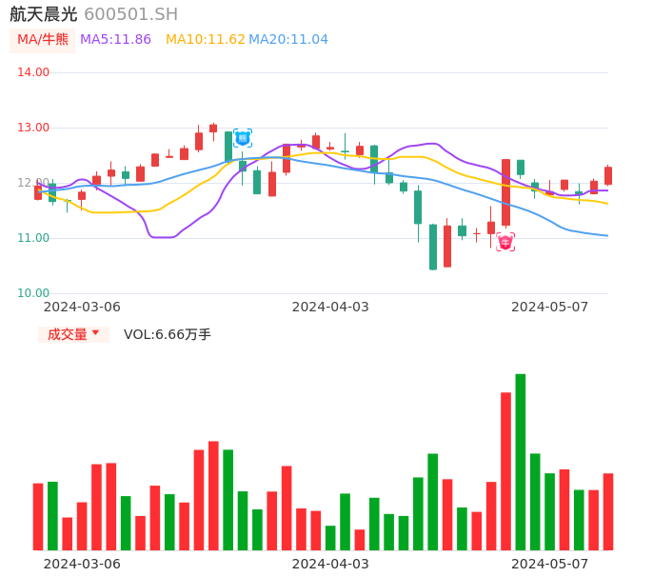This screenshot has height=577, width=653.
Task: Click the VOL:6.66万手 volume readout
Action: (x=168, y=334)
